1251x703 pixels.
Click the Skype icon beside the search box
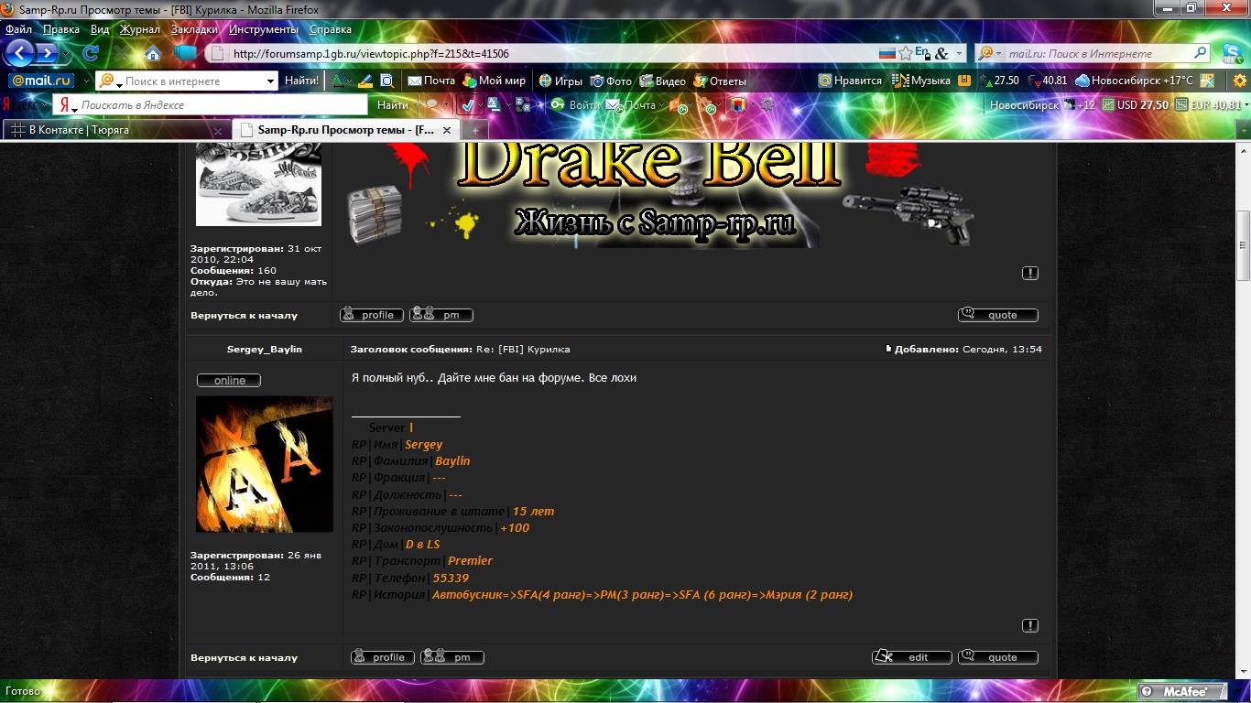(1232, 53)
